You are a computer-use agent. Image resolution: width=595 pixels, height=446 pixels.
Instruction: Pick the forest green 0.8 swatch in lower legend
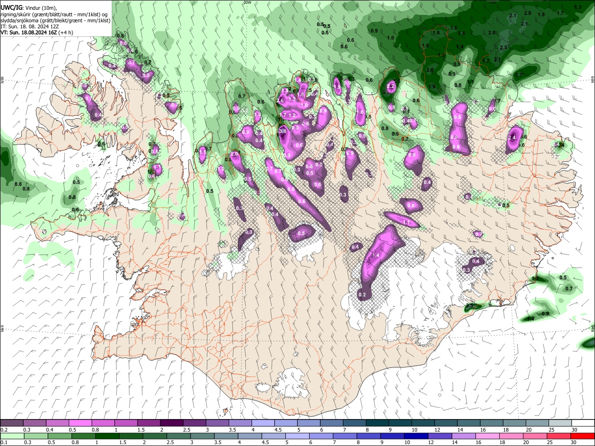pos(83,436)
